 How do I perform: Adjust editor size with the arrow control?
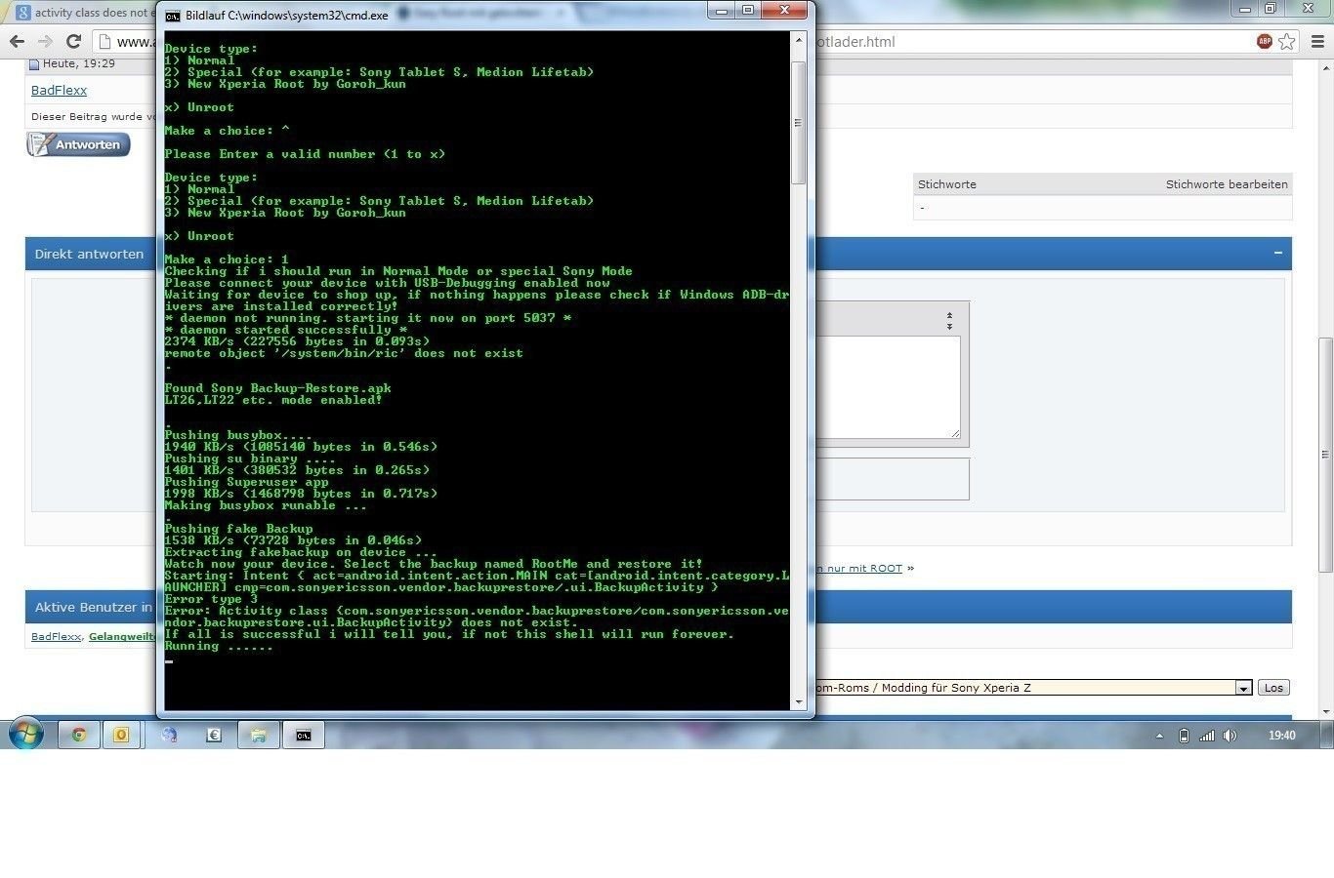coord(949,320)
